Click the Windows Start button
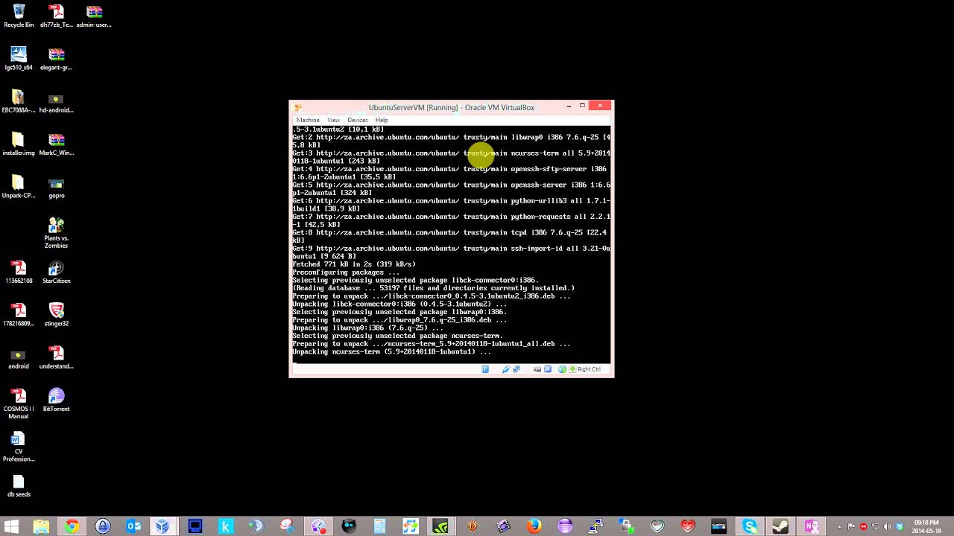Viewport: 954px width, 536px height. tap(11, 526)
